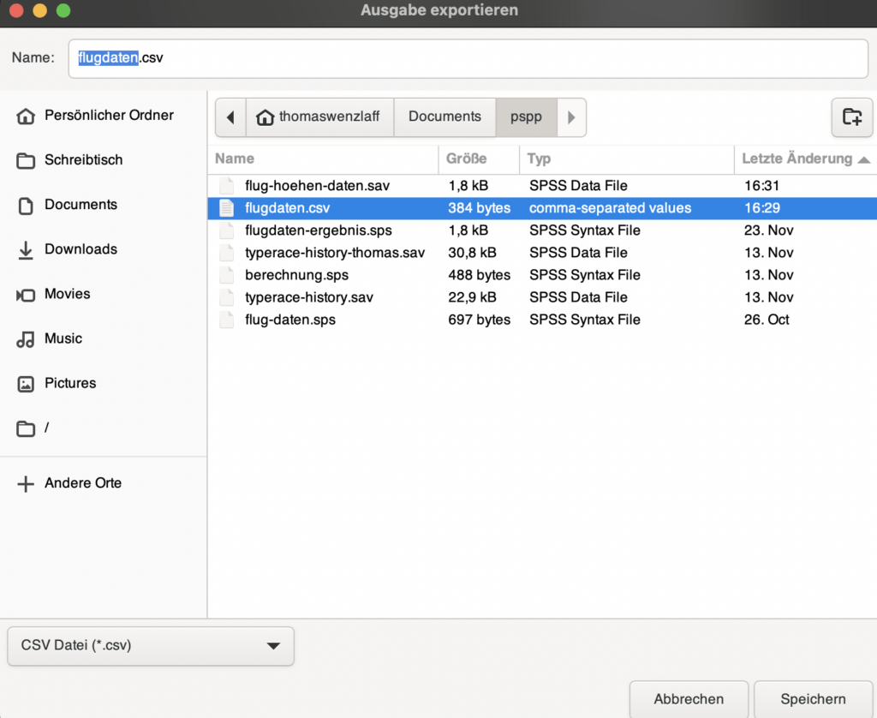The image size is (877, 718).
Task: Click the create new folder icon
Action: click(851, 117)
